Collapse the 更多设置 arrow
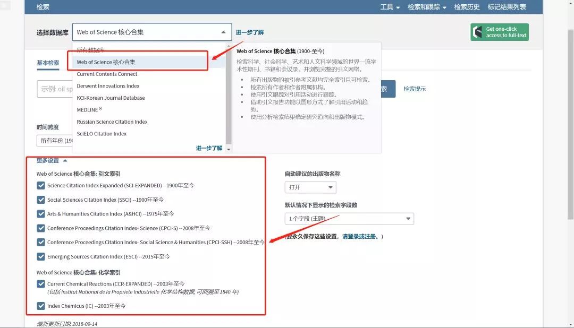 click(65, 160)
